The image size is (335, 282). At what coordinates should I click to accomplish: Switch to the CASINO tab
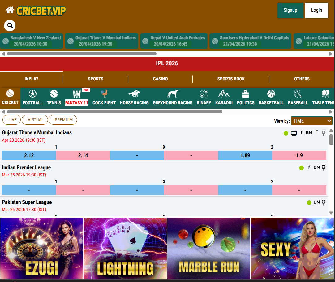click(x=160, y=79)
